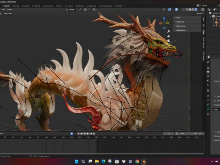Open the Texture Paint workspace

pos(48,6)
